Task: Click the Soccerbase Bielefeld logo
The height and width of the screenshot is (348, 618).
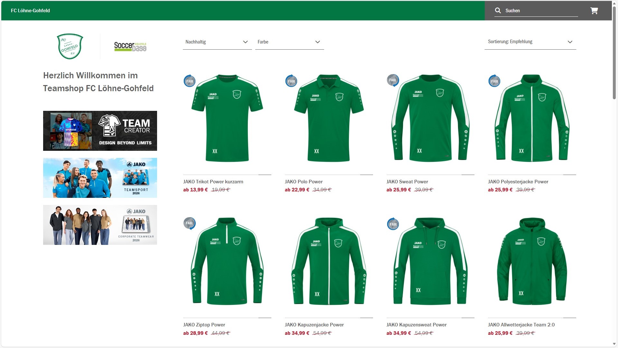Action: coord(130,47)
